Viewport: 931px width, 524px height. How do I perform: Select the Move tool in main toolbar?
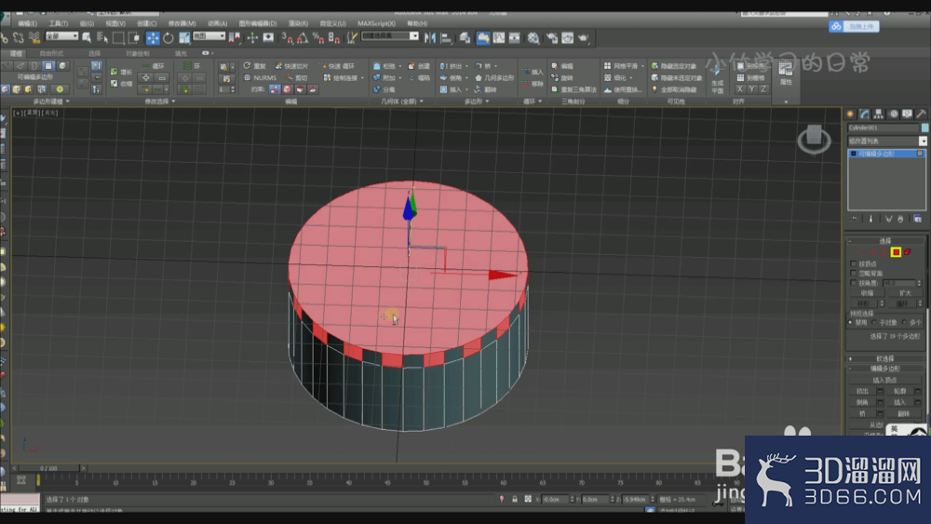click(153, 38)
